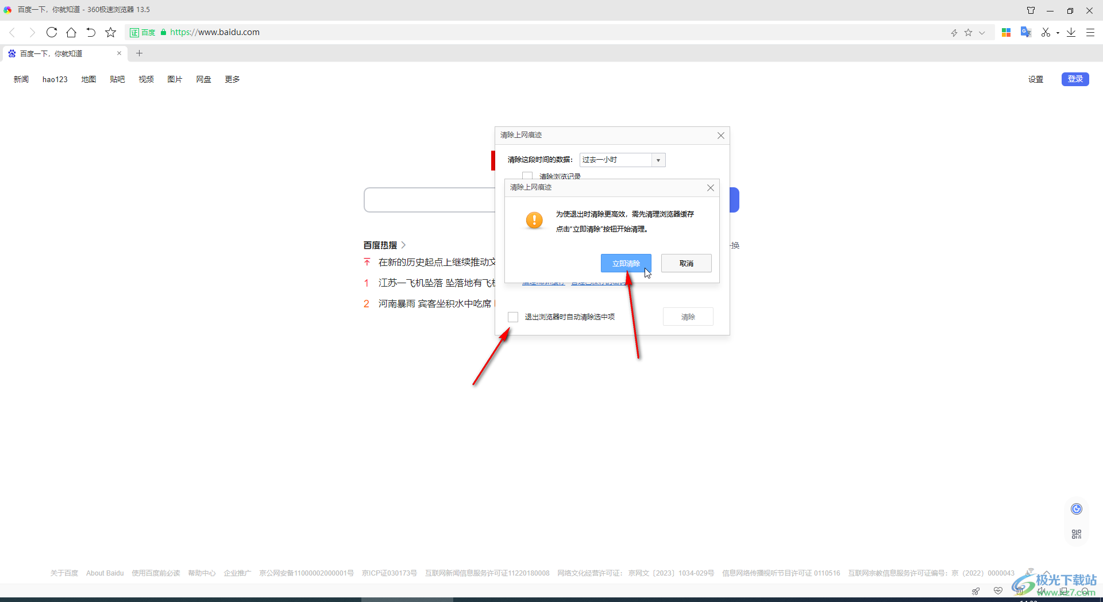The width and height of the screenshot is (1103, 602).
Task: Open the browser main menu icon
Action: pyautogui.click(x=1090, y=32)
